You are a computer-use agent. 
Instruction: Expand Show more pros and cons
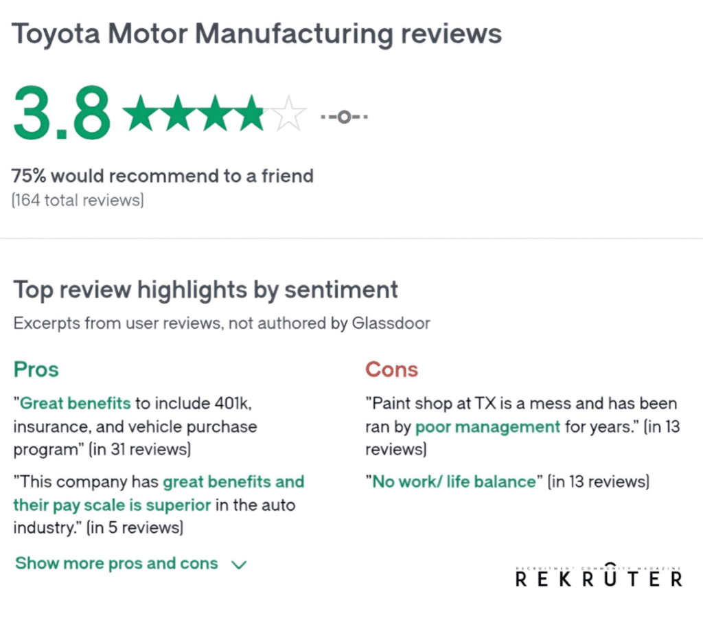(117, 564)
